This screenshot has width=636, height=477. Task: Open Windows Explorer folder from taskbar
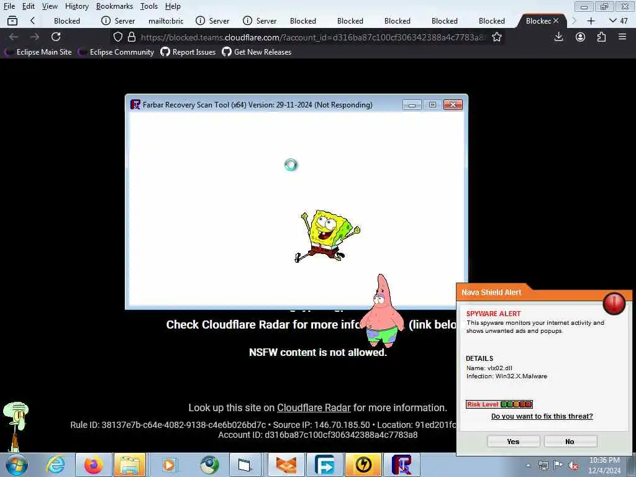[x=130, y=465]
